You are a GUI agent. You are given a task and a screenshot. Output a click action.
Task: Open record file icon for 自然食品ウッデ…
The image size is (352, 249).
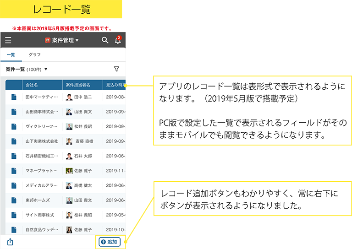(14, 230)
